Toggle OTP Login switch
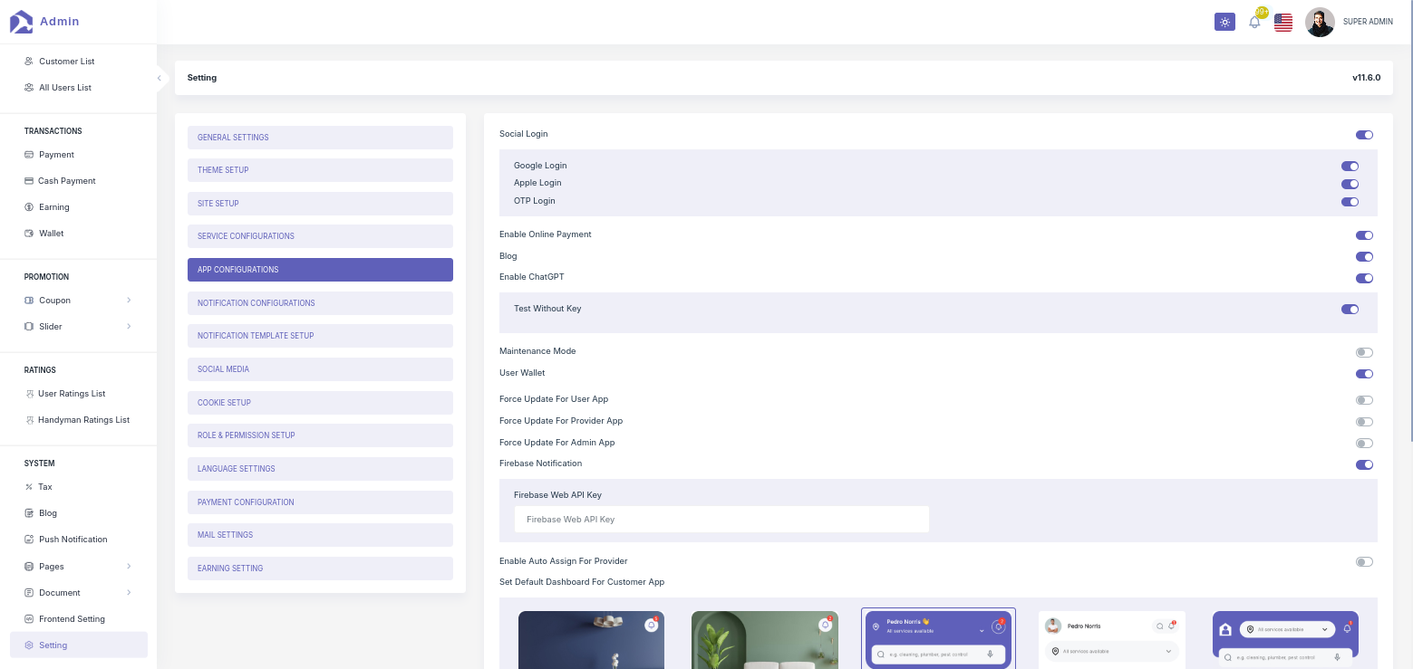 [1350, 202]
